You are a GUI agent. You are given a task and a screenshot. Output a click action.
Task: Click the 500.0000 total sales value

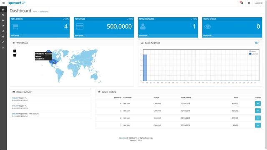(x=119, y=26)
